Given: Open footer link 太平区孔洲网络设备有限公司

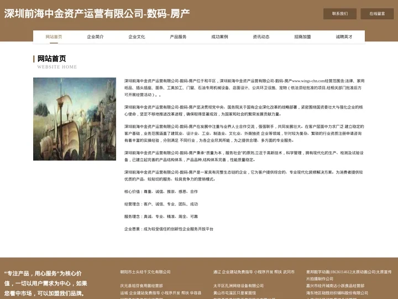Looking at the screenshot, I should 238,286.
